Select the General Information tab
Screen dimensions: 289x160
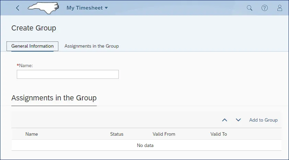[33, 46]
